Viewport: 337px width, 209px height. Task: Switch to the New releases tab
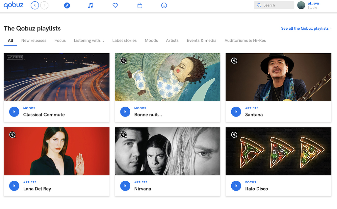click(34, 40)
